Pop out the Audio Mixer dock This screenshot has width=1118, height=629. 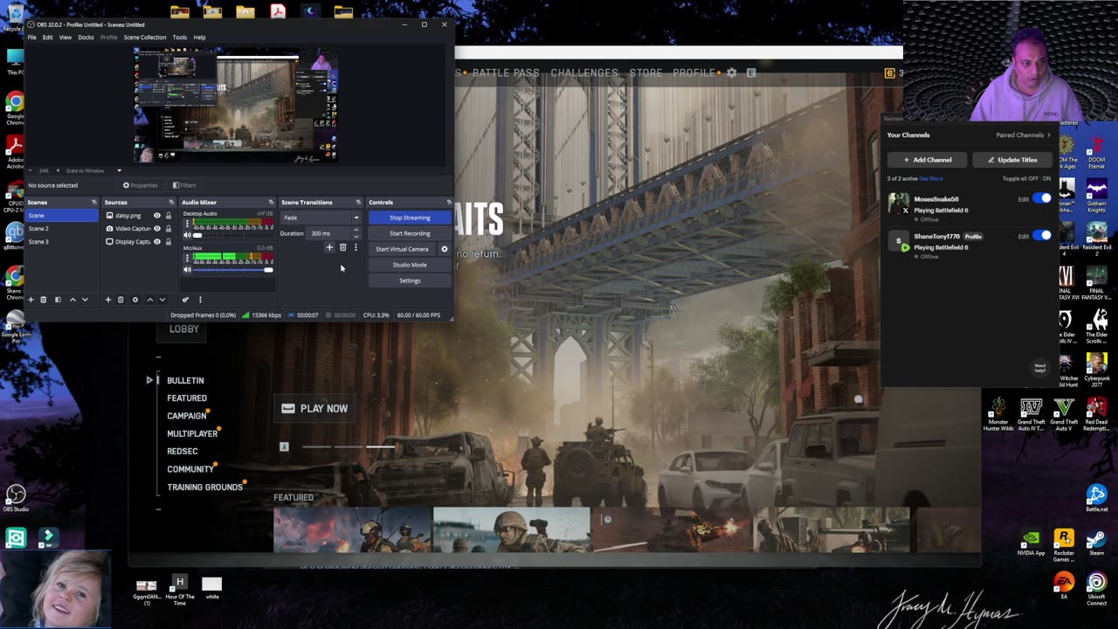[271, 203]
